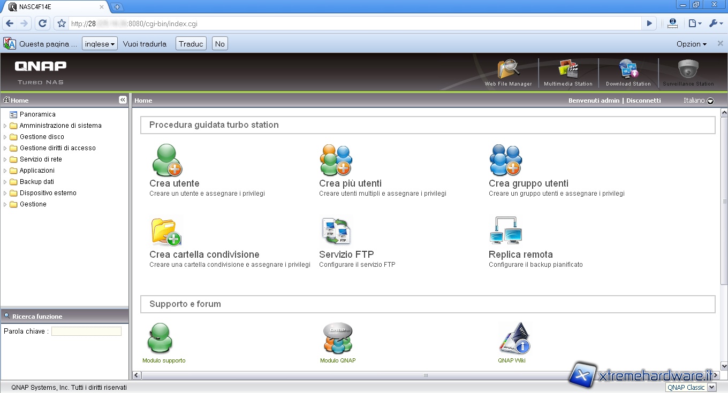Screen dimensions: 728x393
Task: Collapse the left Home sidebar panel
Action: (123, 100)
